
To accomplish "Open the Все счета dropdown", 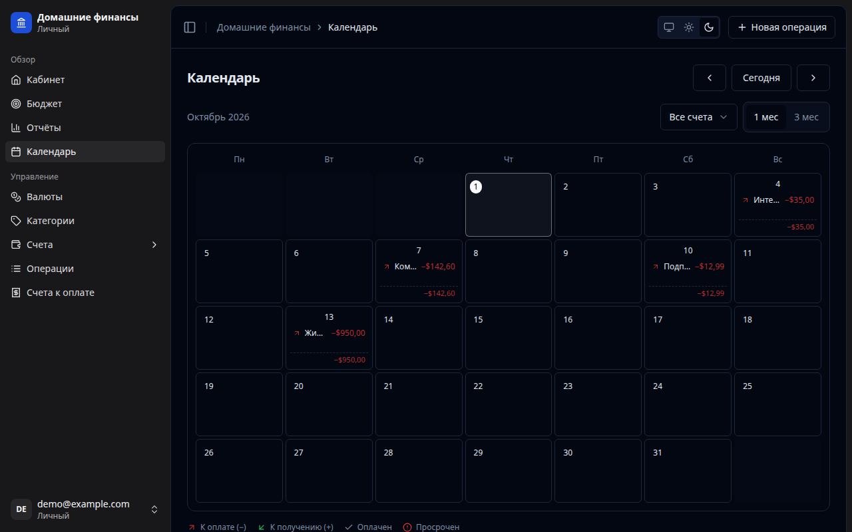I will 699,117.
